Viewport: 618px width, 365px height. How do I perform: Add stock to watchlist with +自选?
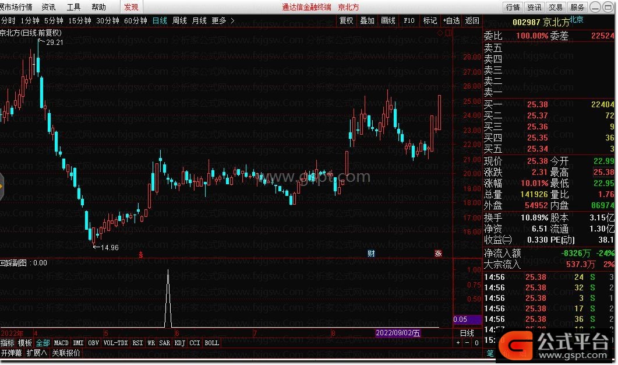click(451, 20)
